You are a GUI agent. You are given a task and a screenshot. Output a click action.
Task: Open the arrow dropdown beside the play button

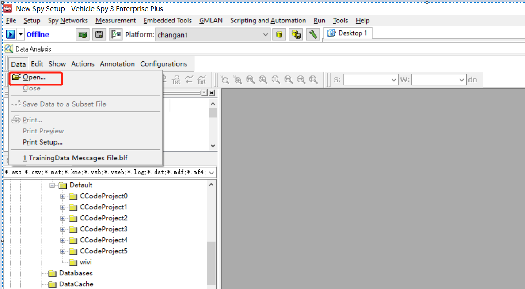point(20,34)
